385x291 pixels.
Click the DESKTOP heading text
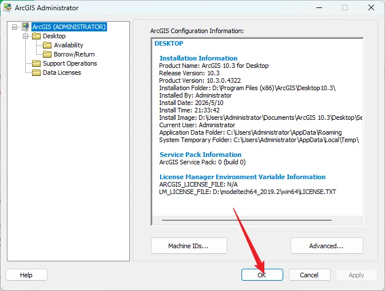coord(169,43)
